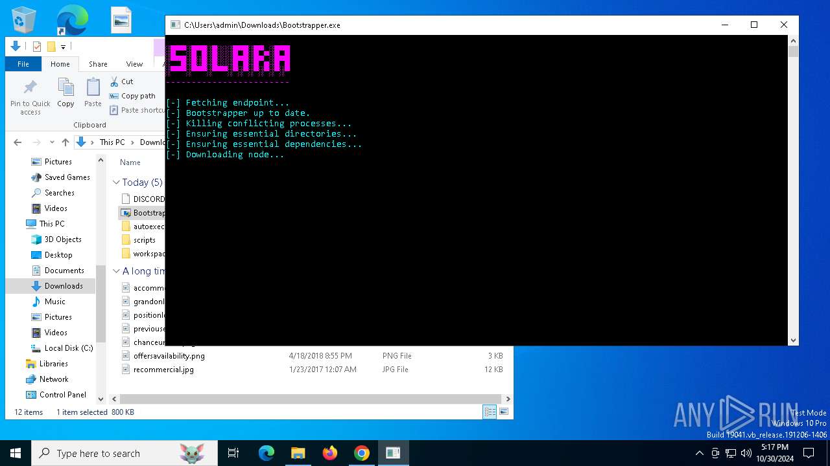Collapse the Today (5) group

(117, 183)
